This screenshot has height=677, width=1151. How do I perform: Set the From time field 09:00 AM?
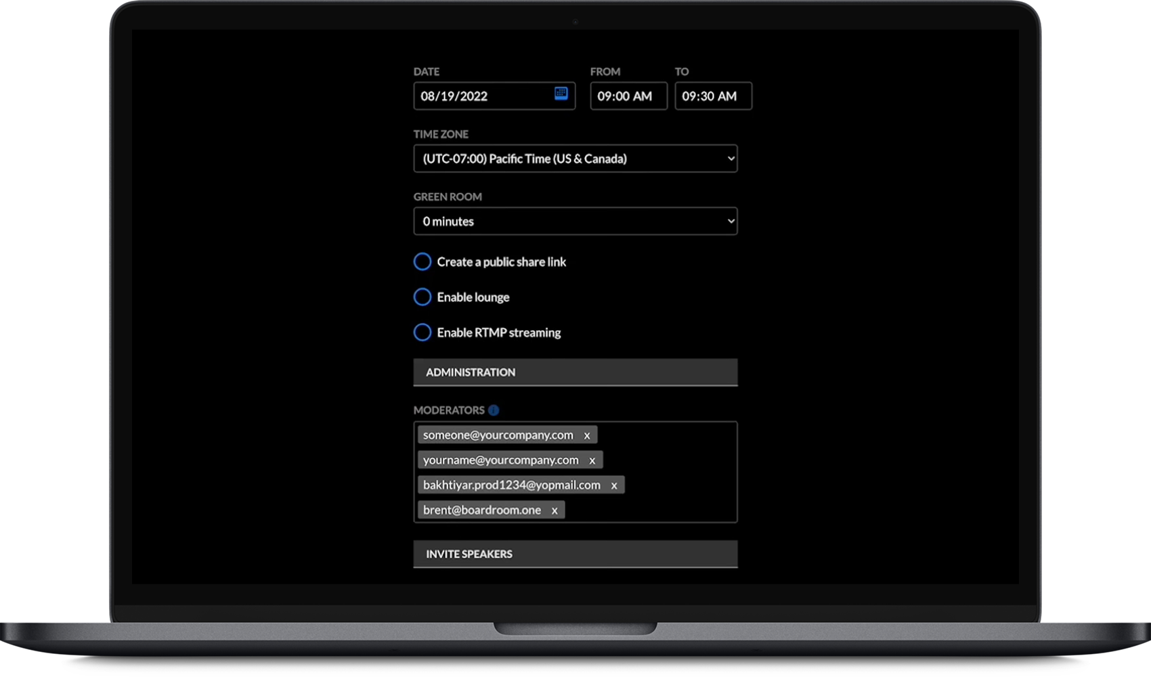pos(628,96)
